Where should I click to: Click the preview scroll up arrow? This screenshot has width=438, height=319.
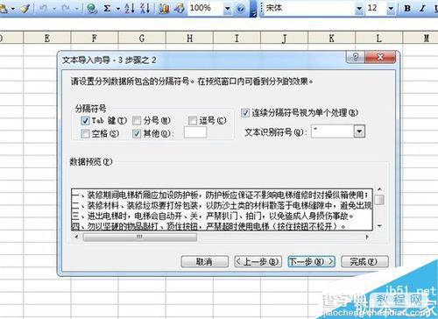click(x=379, y=189)
